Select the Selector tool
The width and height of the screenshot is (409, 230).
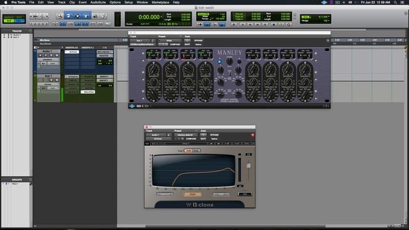(77, 16)
